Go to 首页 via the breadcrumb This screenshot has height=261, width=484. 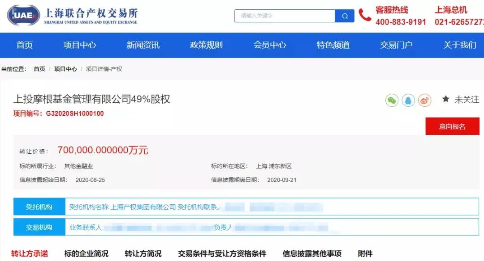(39, 69)
